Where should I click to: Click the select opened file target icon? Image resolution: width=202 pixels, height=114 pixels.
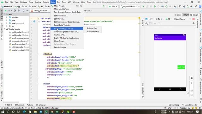[x=15, y=10]
